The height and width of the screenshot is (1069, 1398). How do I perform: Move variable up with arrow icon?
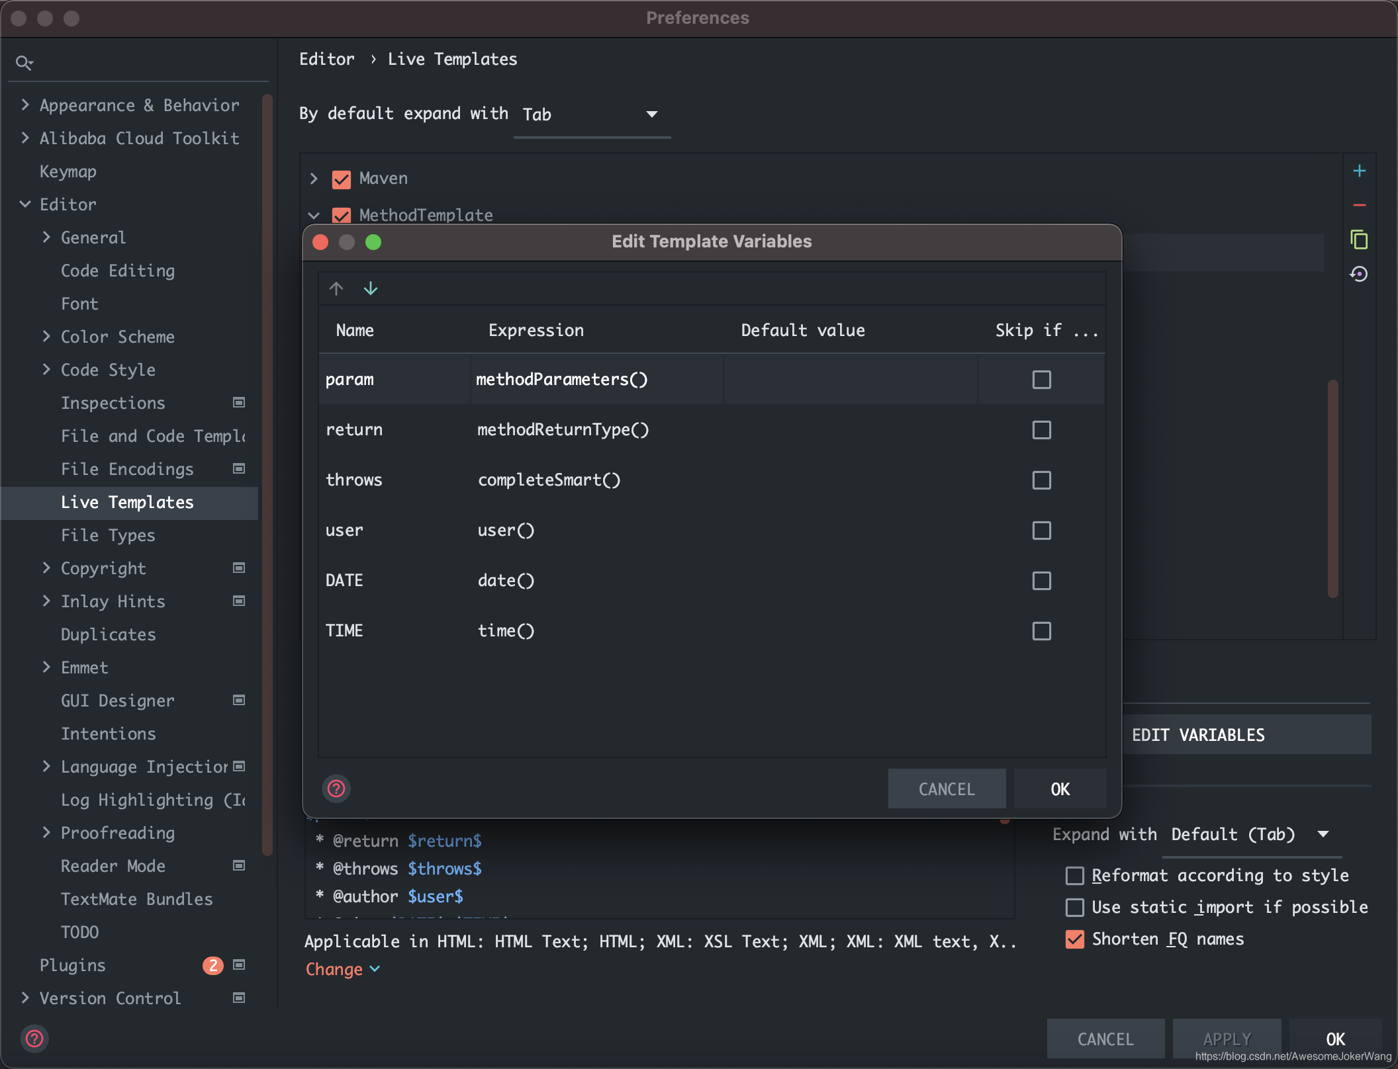(x=336, y=288)
